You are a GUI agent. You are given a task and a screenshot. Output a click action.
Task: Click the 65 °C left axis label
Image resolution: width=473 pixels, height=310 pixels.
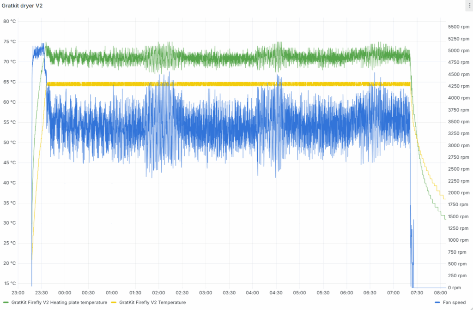click(x=9, y=82)
